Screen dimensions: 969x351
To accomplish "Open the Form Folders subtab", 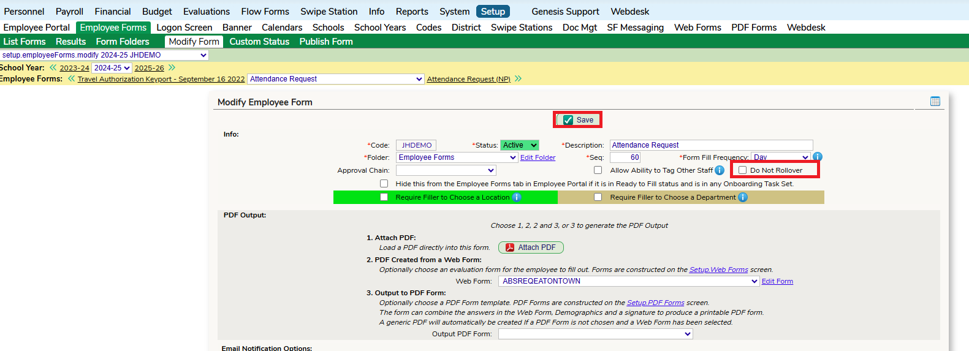I will coord(123,42).
